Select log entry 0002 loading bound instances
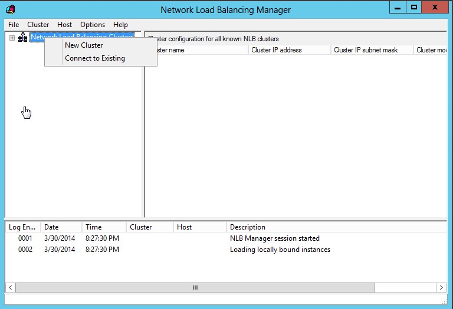The image size is (453, 309). point(280,250)
